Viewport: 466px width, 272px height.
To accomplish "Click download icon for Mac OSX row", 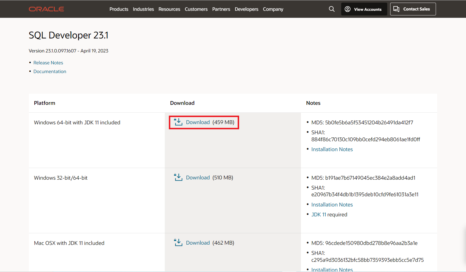I will coord(178,242).
